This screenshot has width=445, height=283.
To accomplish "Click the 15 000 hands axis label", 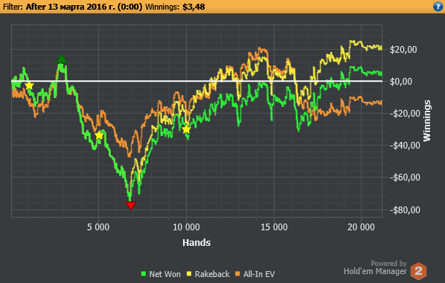I will click(274, 227).
